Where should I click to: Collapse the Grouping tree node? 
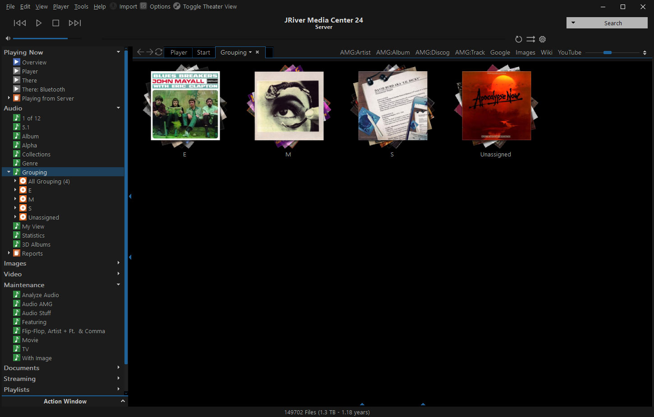[x=9, y=172]
